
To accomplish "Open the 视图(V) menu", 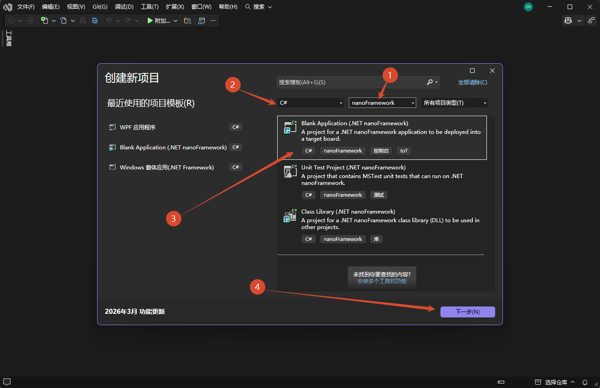I will [x=76, y=7].
